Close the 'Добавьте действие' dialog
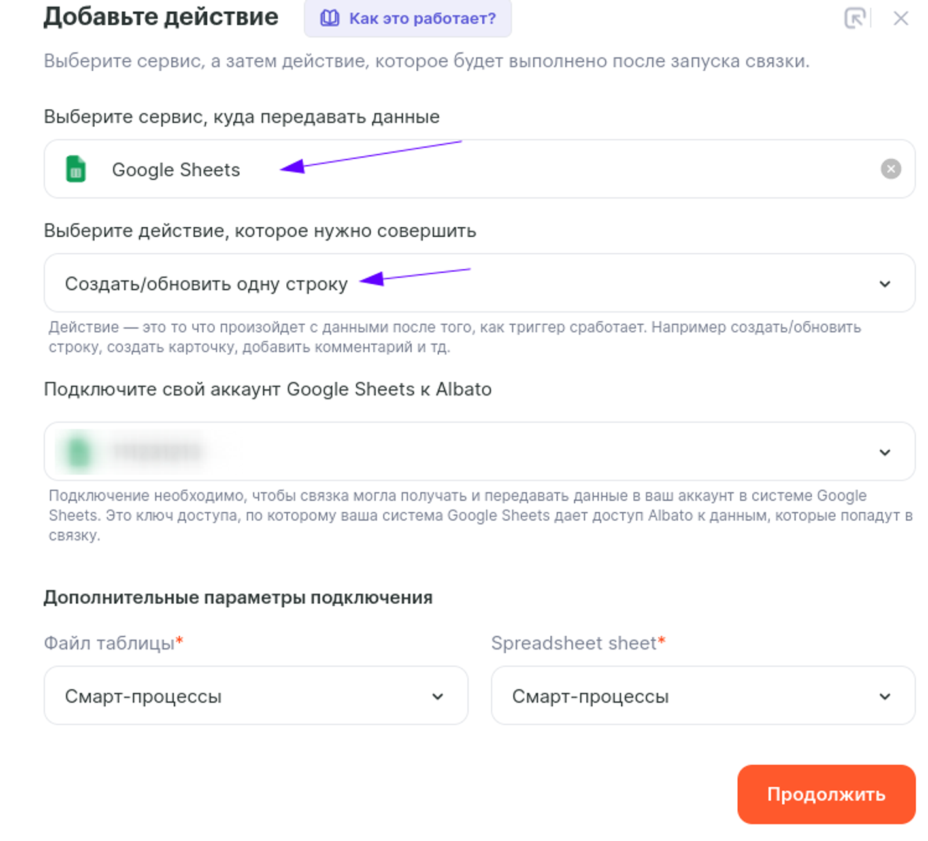The image size is (928, 841). click(901, 18)
